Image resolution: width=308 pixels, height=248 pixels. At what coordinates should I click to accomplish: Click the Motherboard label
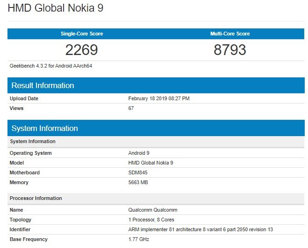point(25,172)
